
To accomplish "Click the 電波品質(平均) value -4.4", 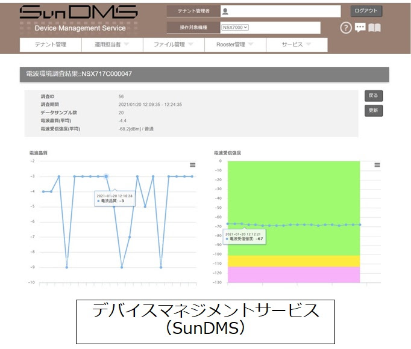I will tap(122, 121).
